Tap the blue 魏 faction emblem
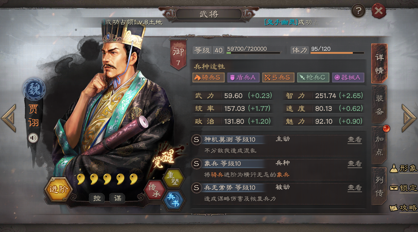 coord(34,89)
